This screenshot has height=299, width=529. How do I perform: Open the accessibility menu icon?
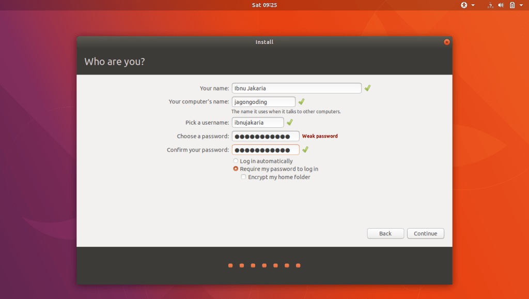[464, 5]
